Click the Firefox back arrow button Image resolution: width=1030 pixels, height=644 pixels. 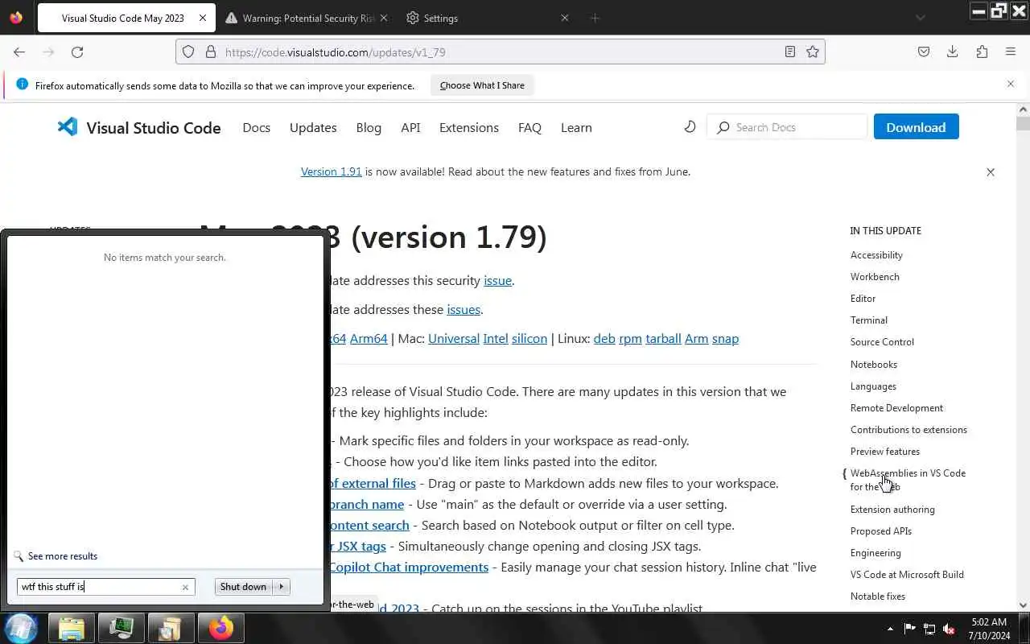click(19, 52)
